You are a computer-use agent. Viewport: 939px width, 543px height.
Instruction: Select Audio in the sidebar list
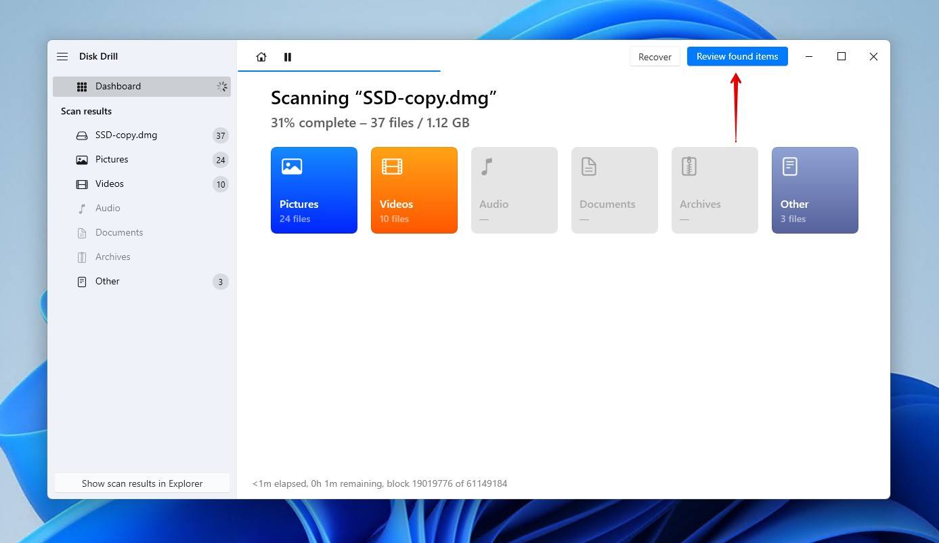[142, 209]
